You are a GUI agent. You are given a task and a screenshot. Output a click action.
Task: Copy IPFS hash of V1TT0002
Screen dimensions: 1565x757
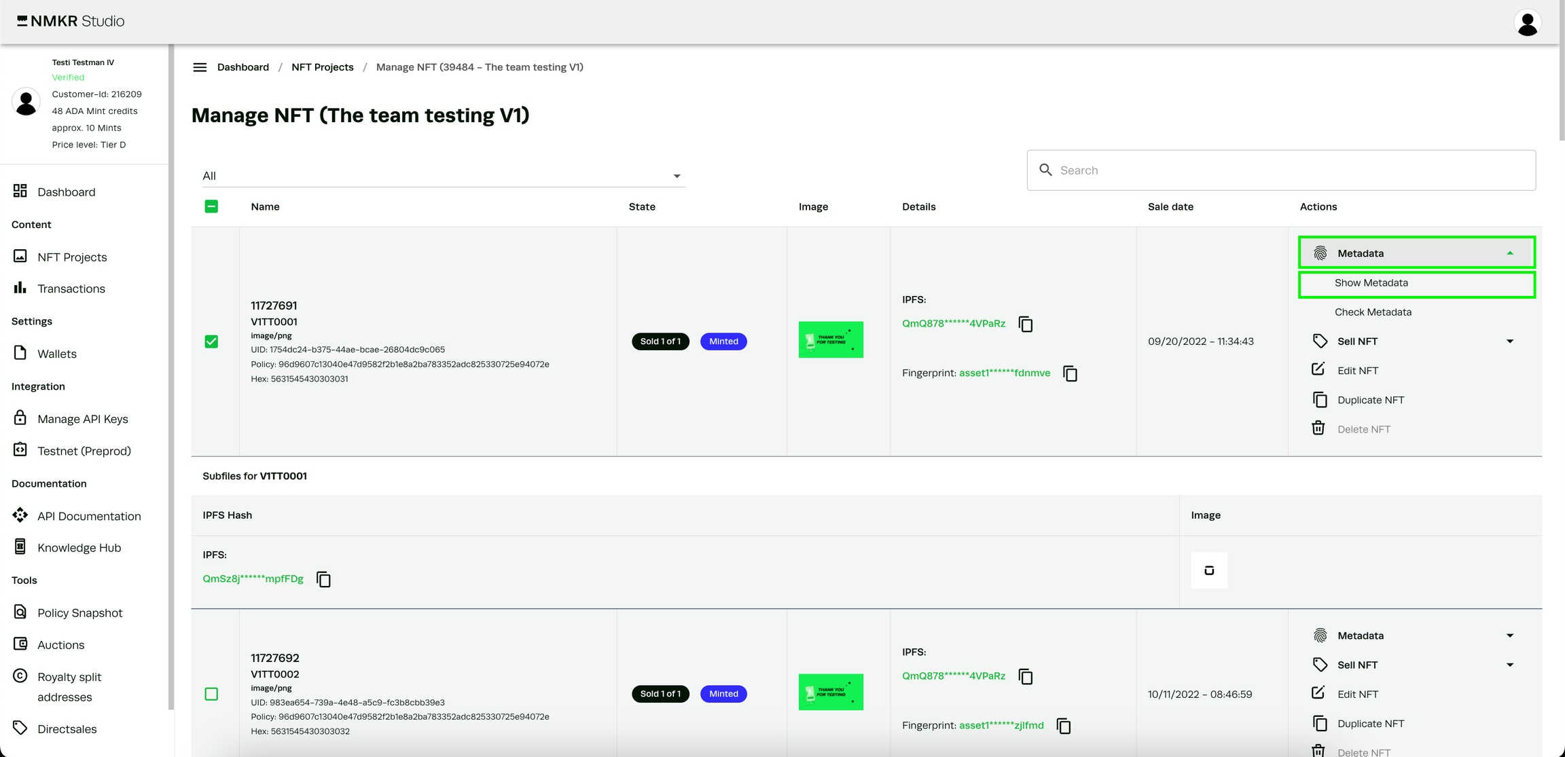1026,677
